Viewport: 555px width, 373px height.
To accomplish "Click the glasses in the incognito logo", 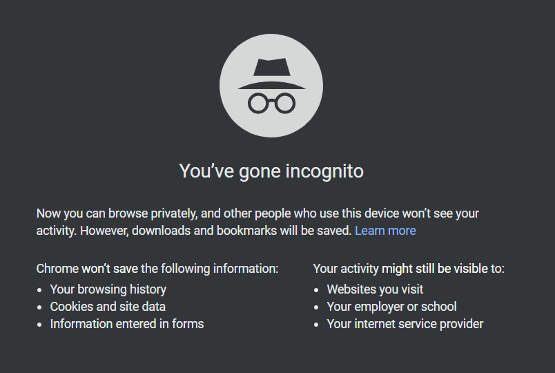I will [x=271, y=103].
